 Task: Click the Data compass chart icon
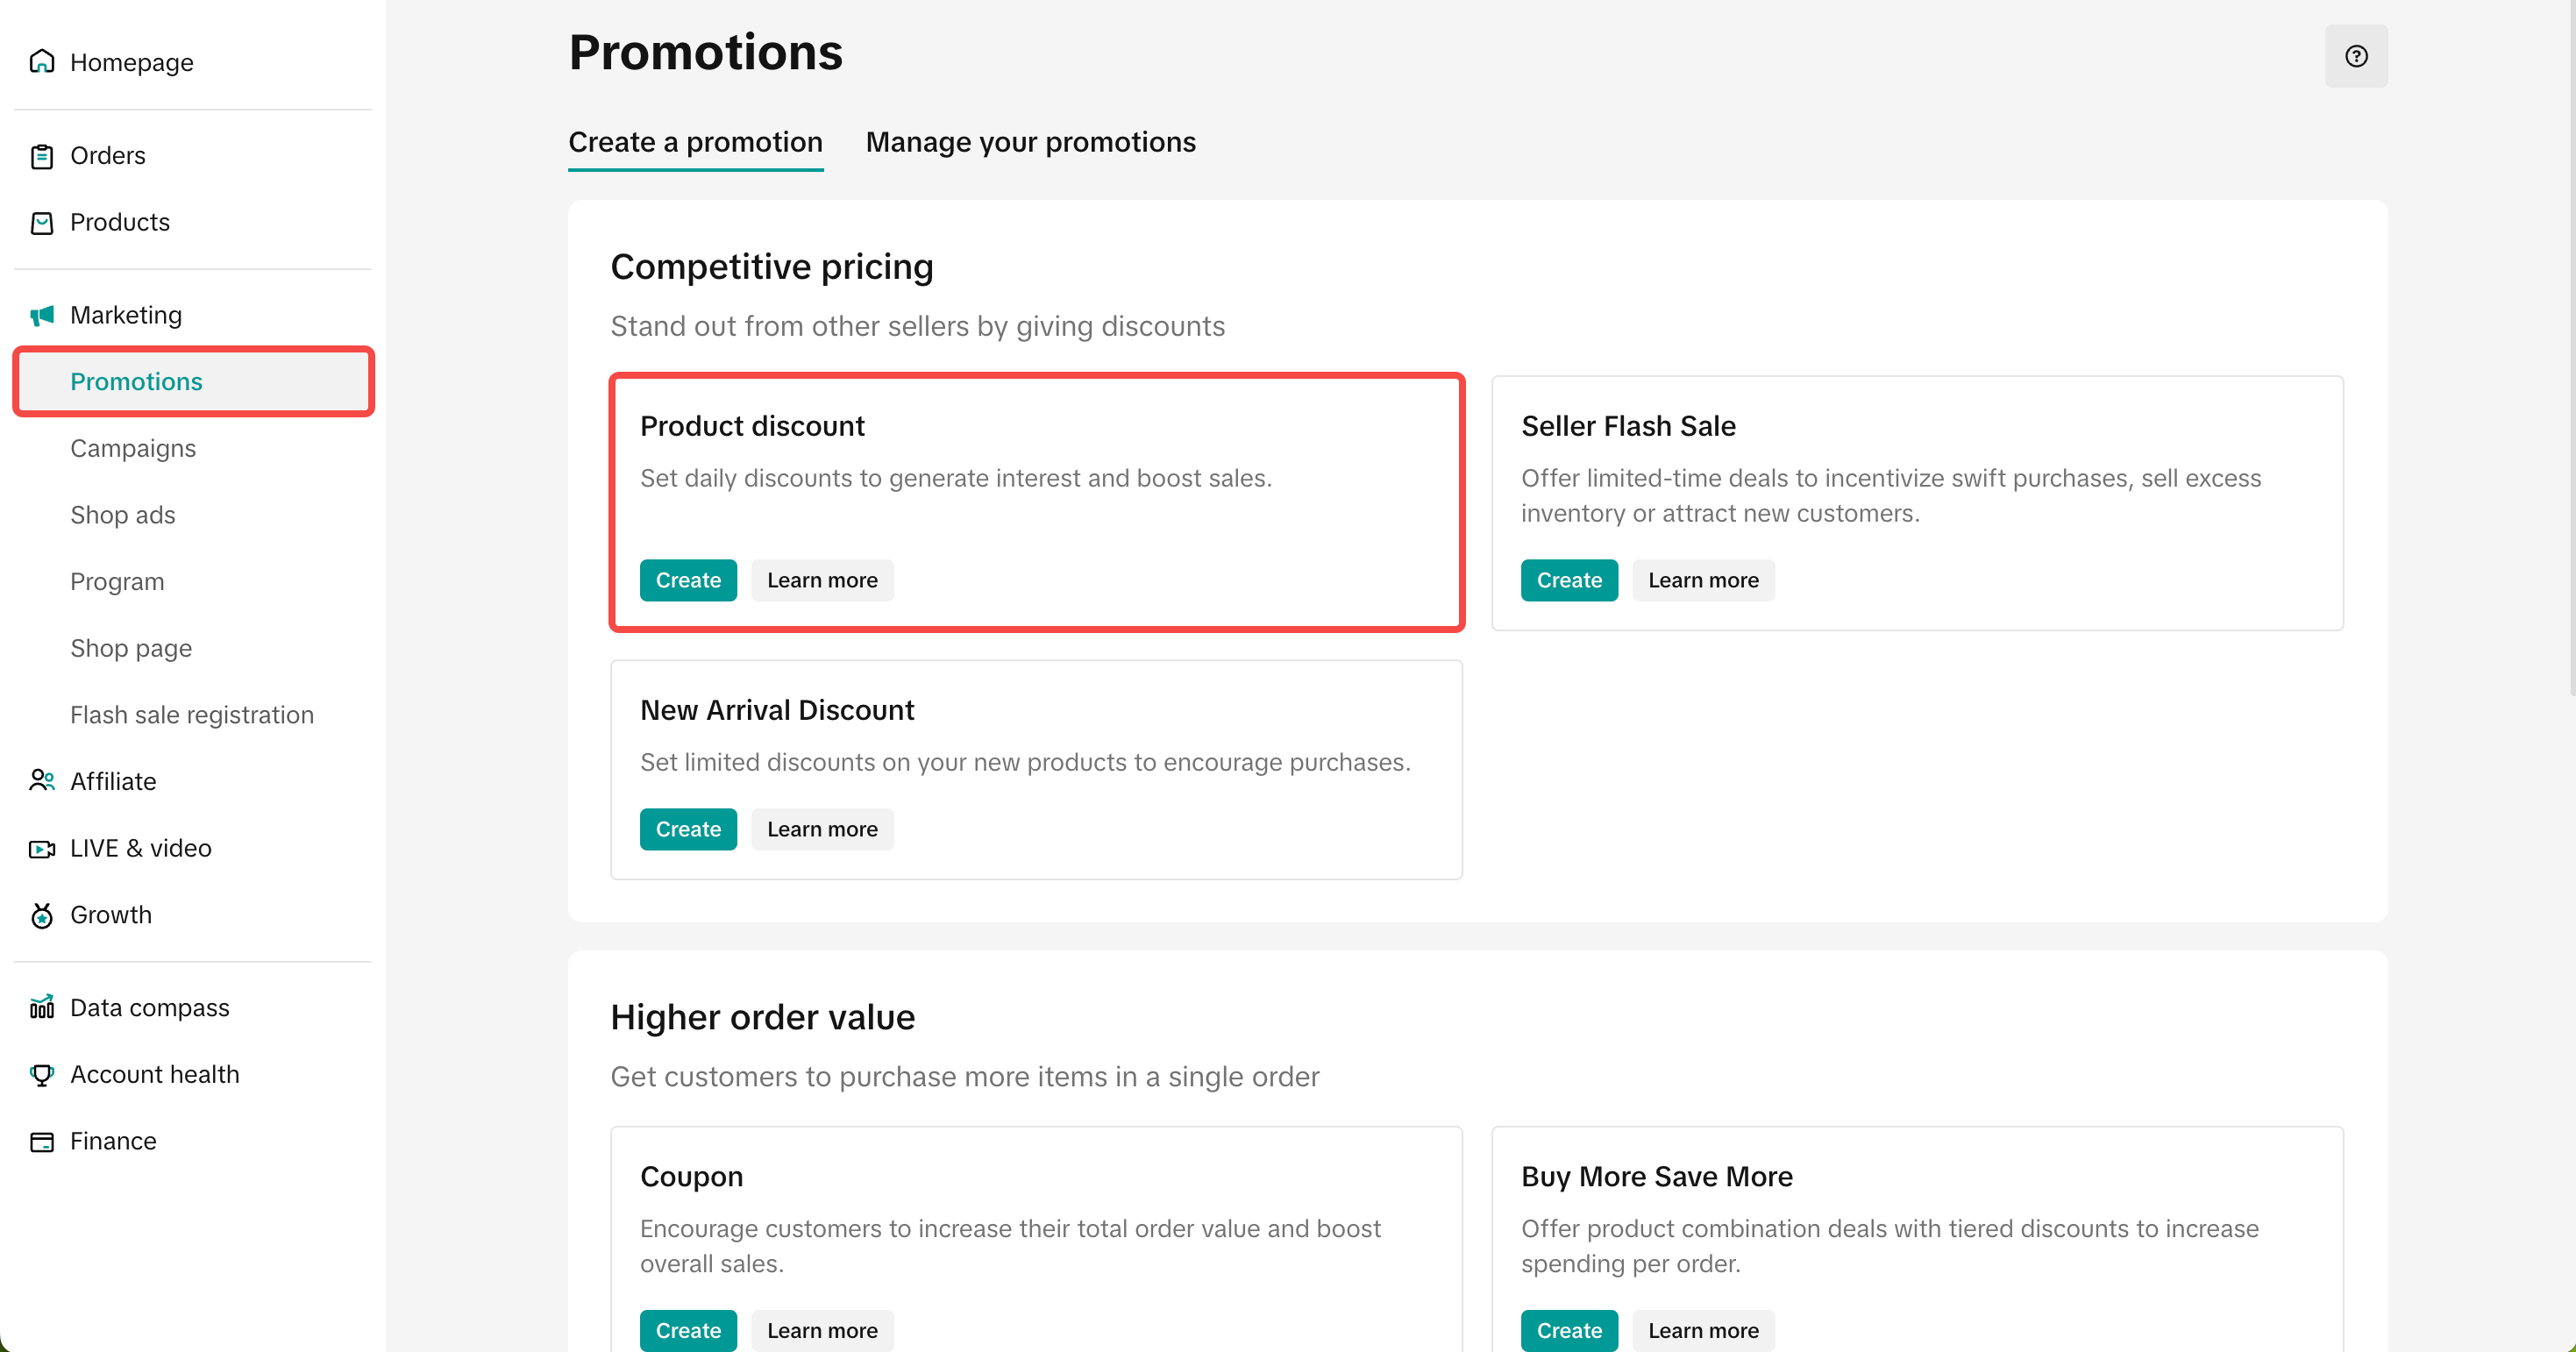coord(42,1007)
